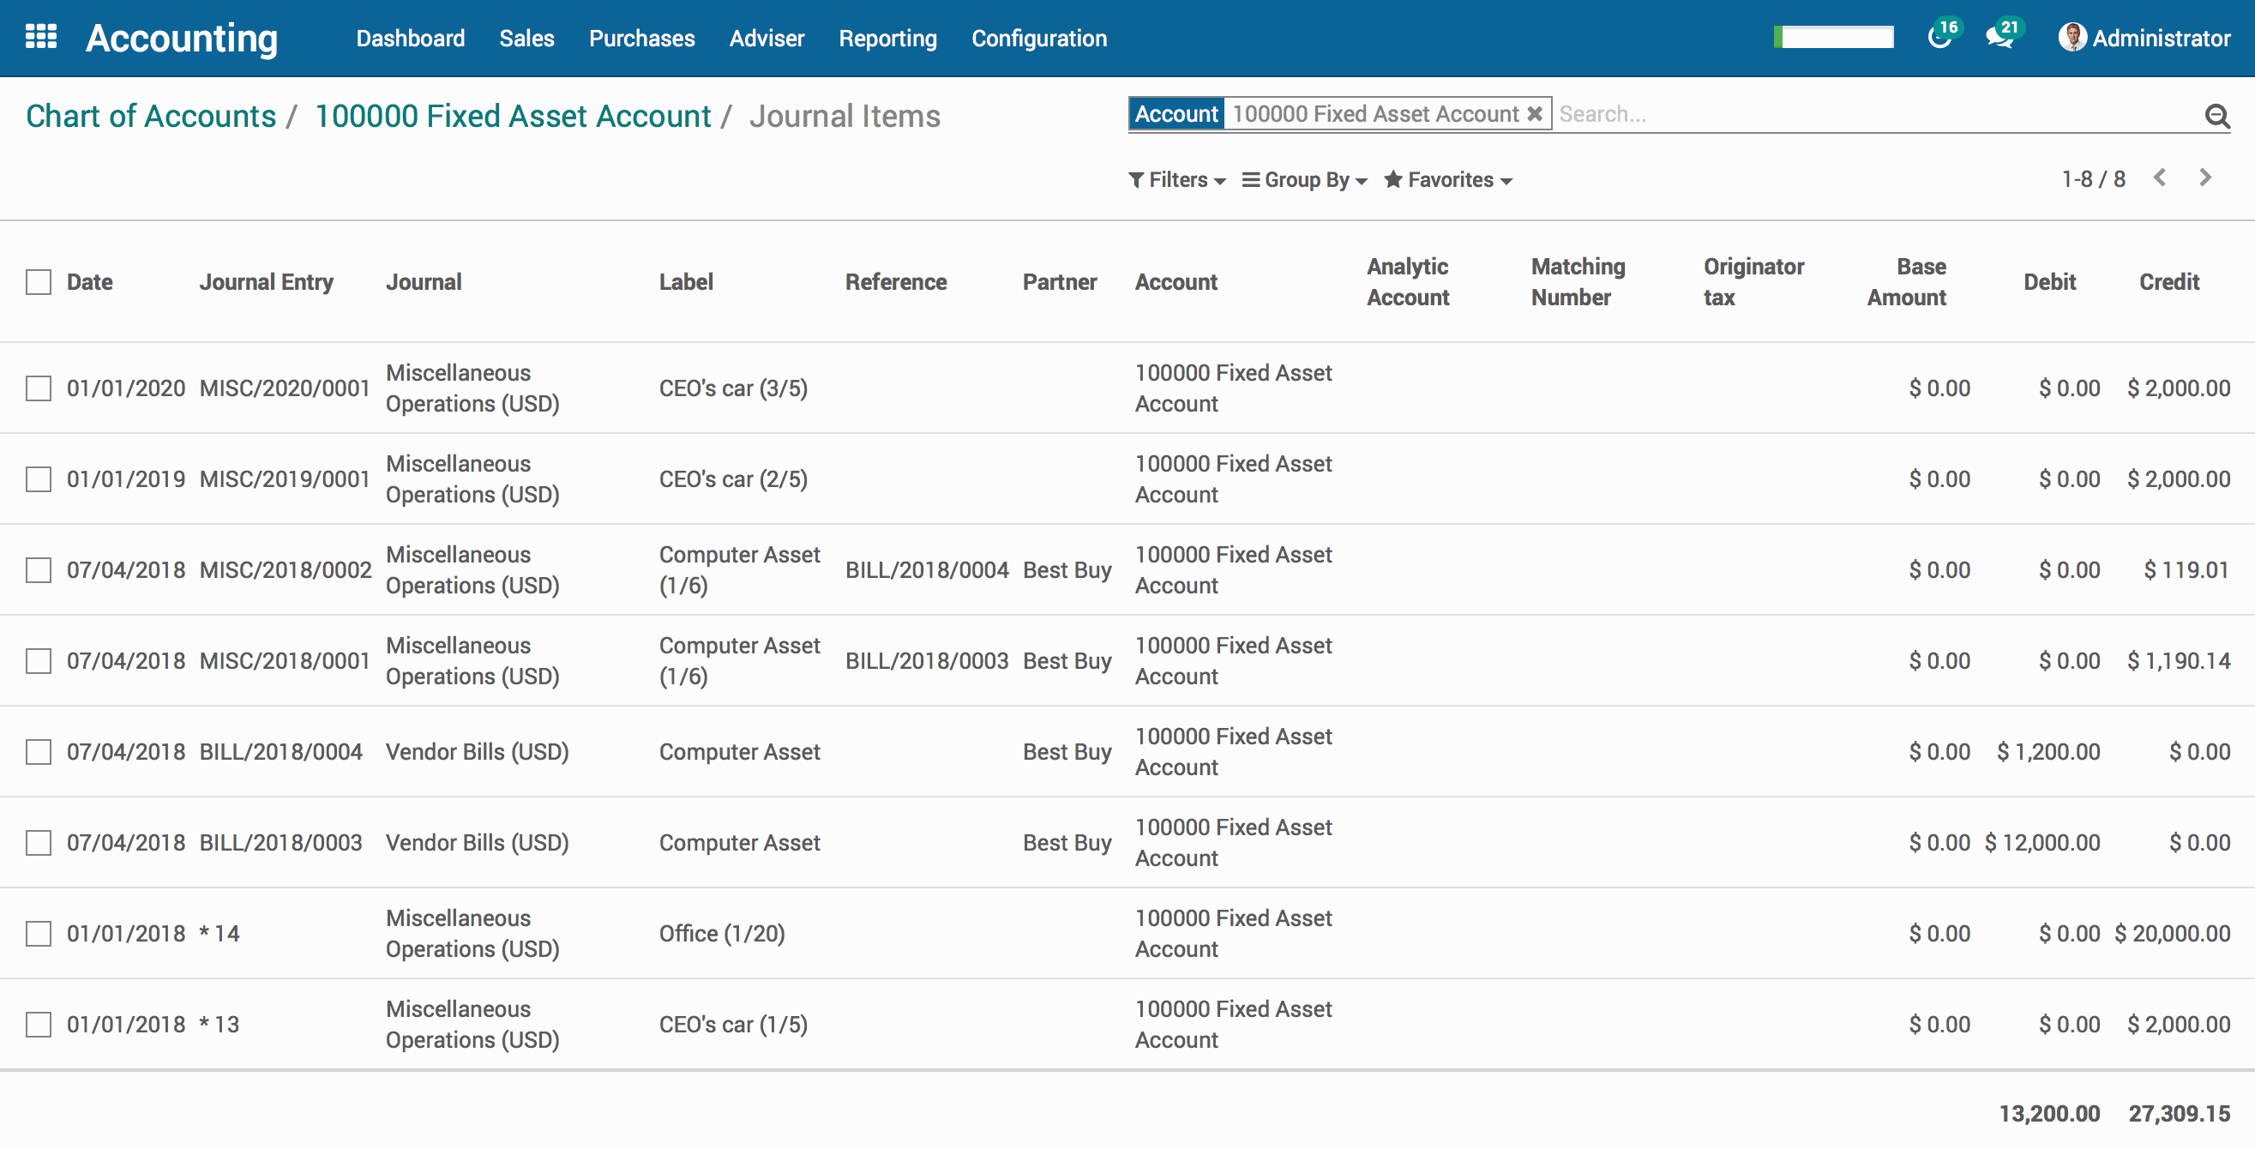Click the progress bar in the top bar
Viewport: 2255px width, 1149px height.
pyautogui.click(x=1833, y=37)
